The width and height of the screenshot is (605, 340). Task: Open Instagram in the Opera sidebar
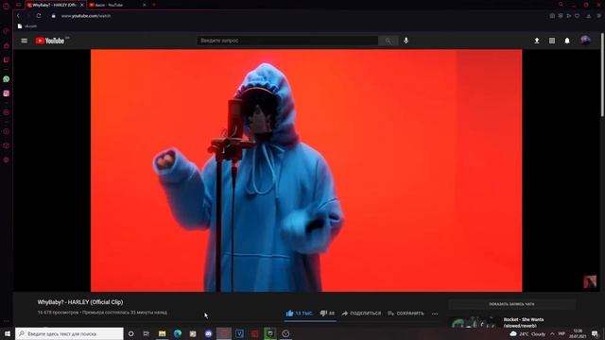pyautogui.click(x=7, y=93)
